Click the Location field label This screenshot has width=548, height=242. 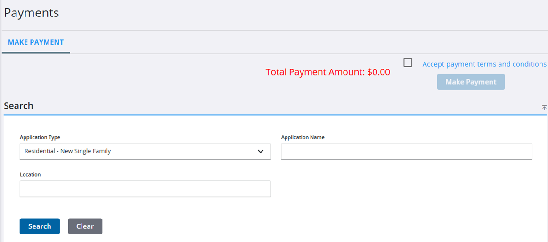(x=30, y=174)
